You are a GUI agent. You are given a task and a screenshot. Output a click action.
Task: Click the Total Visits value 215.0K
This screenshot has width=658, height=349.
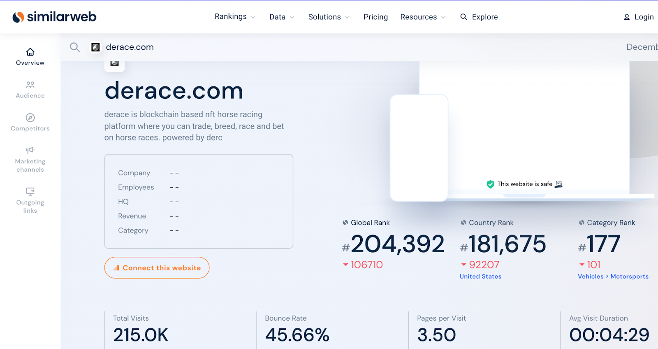point(141,335)
